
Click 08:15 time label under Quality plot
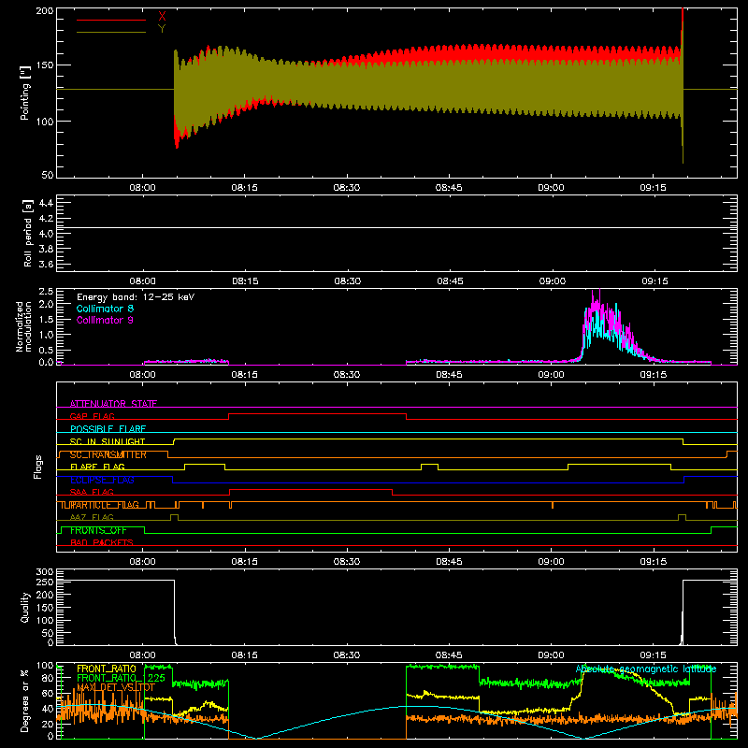[x=245, y=655]
